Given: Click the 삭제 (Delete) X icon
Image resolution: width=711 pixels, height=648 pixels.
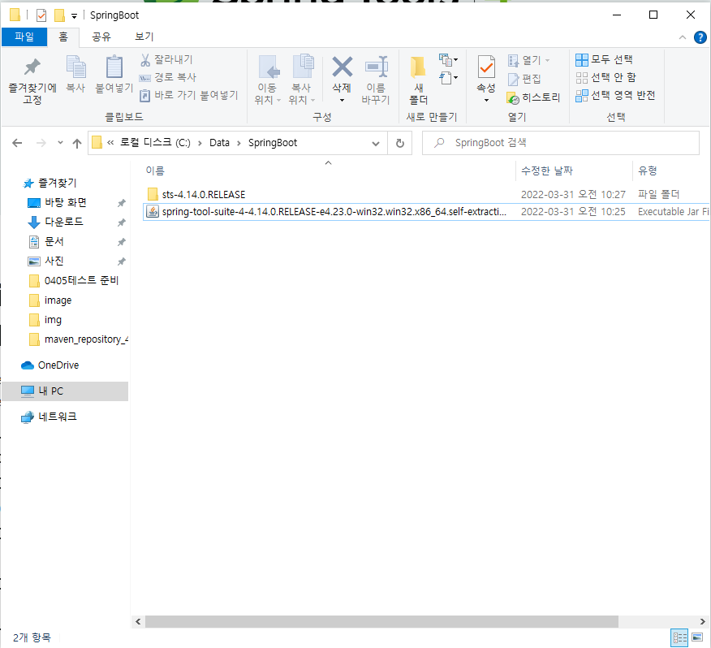Looking at the screenshot, I should [x=342, y=67].
